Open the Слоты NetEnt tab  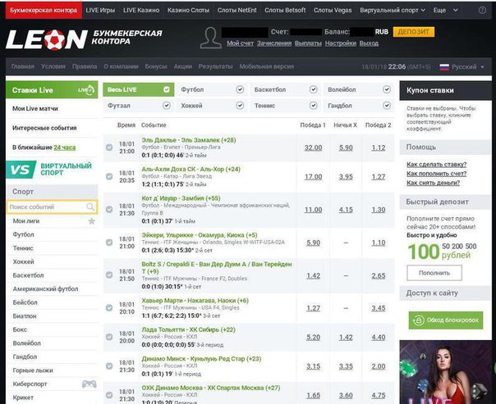tap(237, 10)
